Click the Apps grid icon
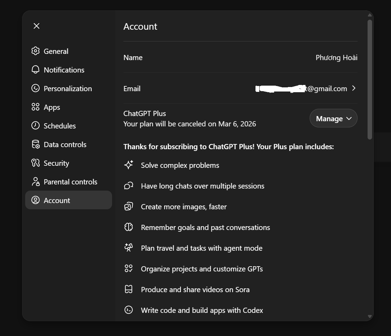Image resolution: width=391 pixels, height=336 pixels. [36, 107]
